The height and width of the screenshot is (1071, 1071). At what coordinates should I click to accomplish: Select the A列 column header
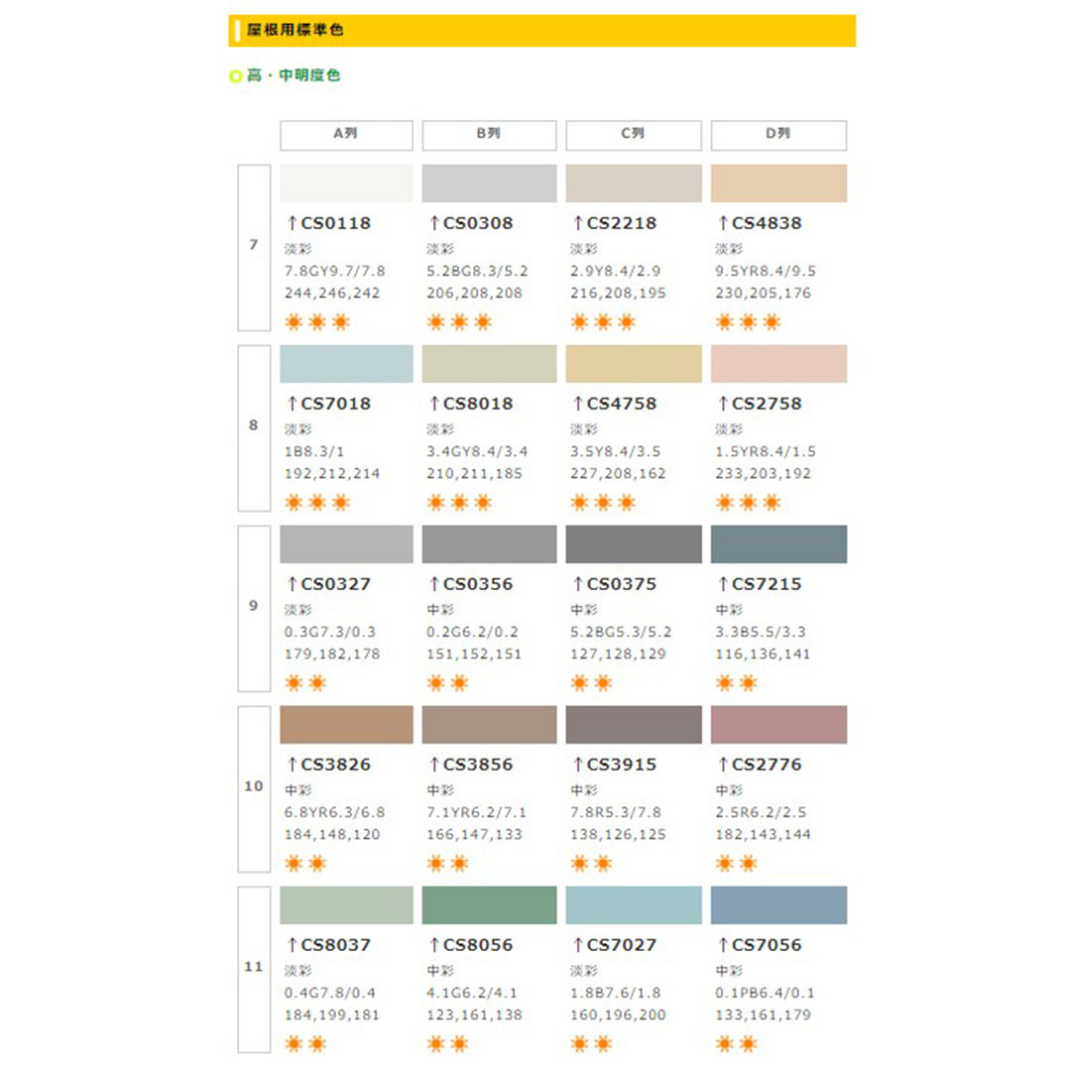click(346, 135)
